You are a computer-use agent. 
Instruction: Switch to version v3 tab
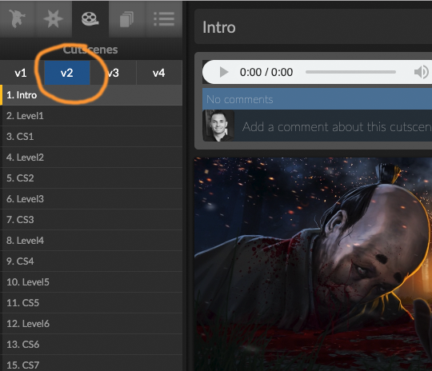coord(114,73)
